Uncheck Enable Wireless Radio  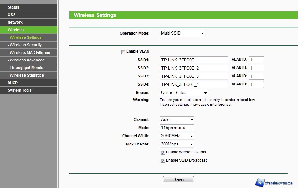coord(163,152)
